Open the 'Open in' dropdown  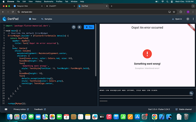(177, 19)
